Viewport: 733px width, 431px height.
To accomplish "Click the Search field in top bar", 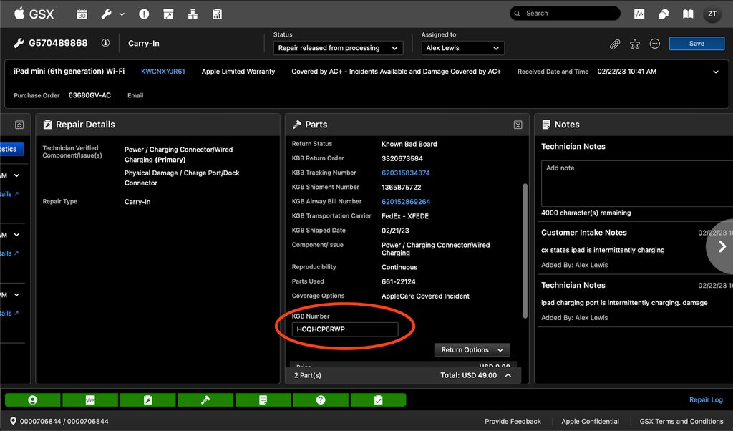I will tap(565, 14).
